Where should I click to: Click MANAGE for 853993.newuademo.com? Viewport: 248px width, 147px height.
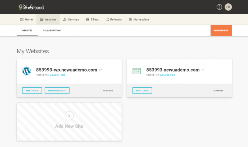218,91
